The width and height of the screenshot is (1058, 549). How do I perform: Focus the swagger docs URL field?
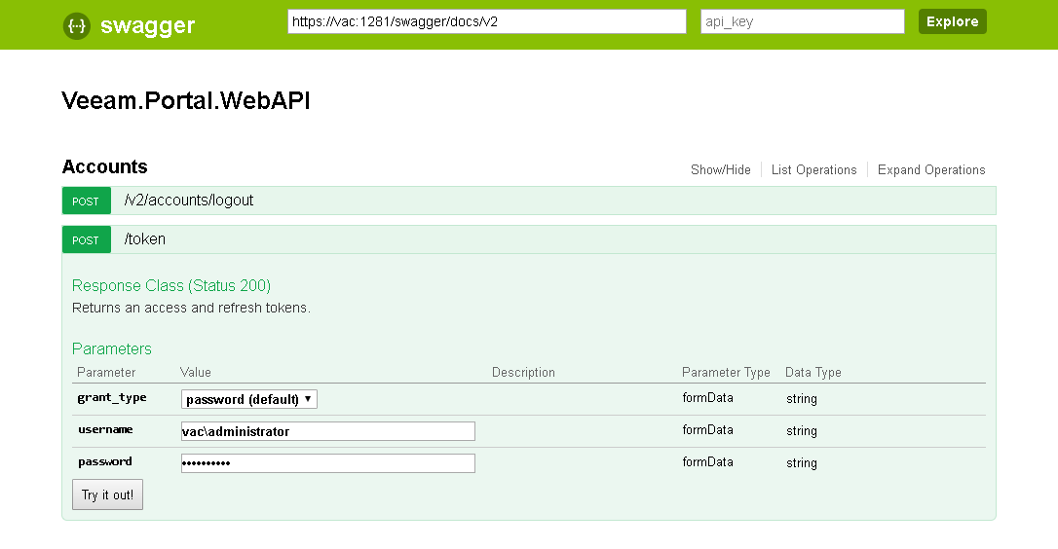click(486, 21)
